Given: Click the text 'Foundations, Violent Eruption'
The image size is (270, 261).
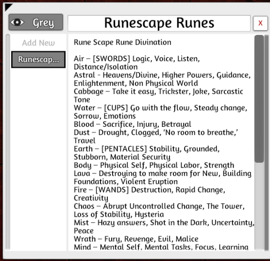Looking at the screenshot, I should pyautogui.click(x=126, y=181).
